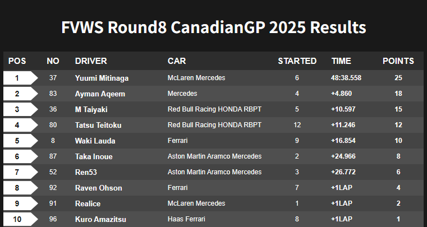Click driver name Ayman Aqeem
This screenshot has width=427, height=227.
pyautogui.click(x=100, y=94)
